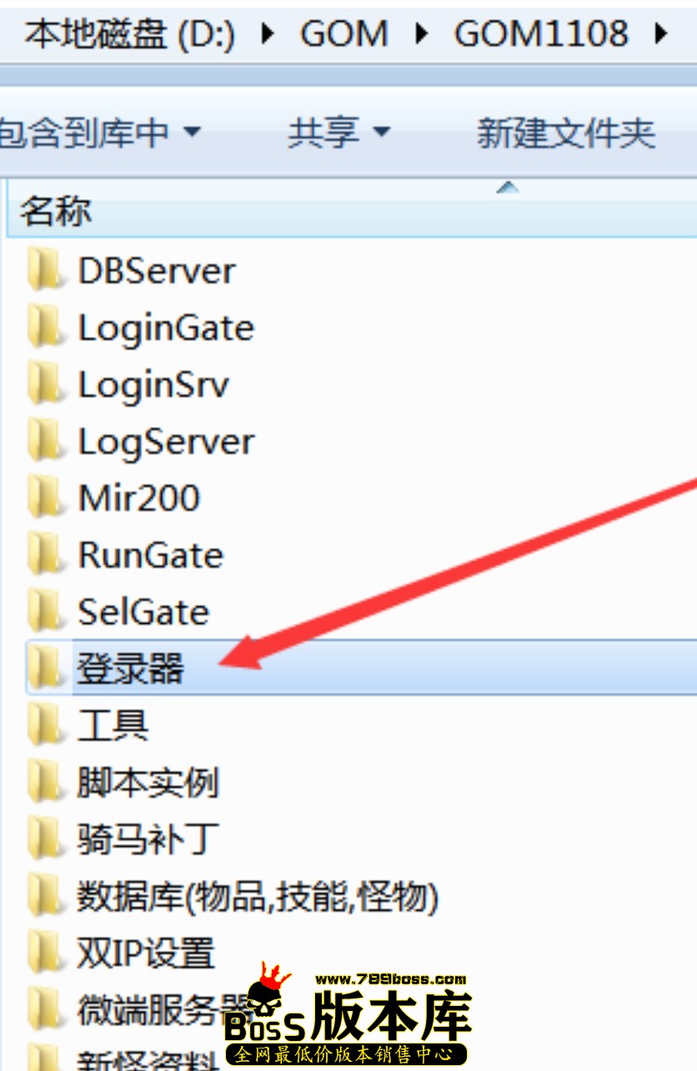Image resolution: width=697 pixels, height=1071 pixels.
Task: Click the Mir200 folder icon
Action: (x=44, y=498)
